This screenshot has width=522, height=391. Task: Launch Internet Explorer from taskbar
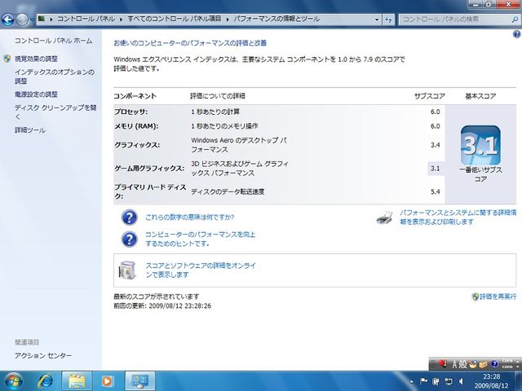46,381
